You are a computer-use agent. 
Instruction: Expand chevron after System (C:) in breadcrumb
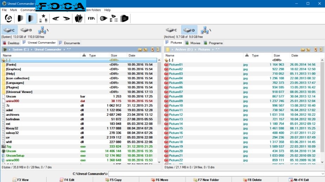(32, 49)
